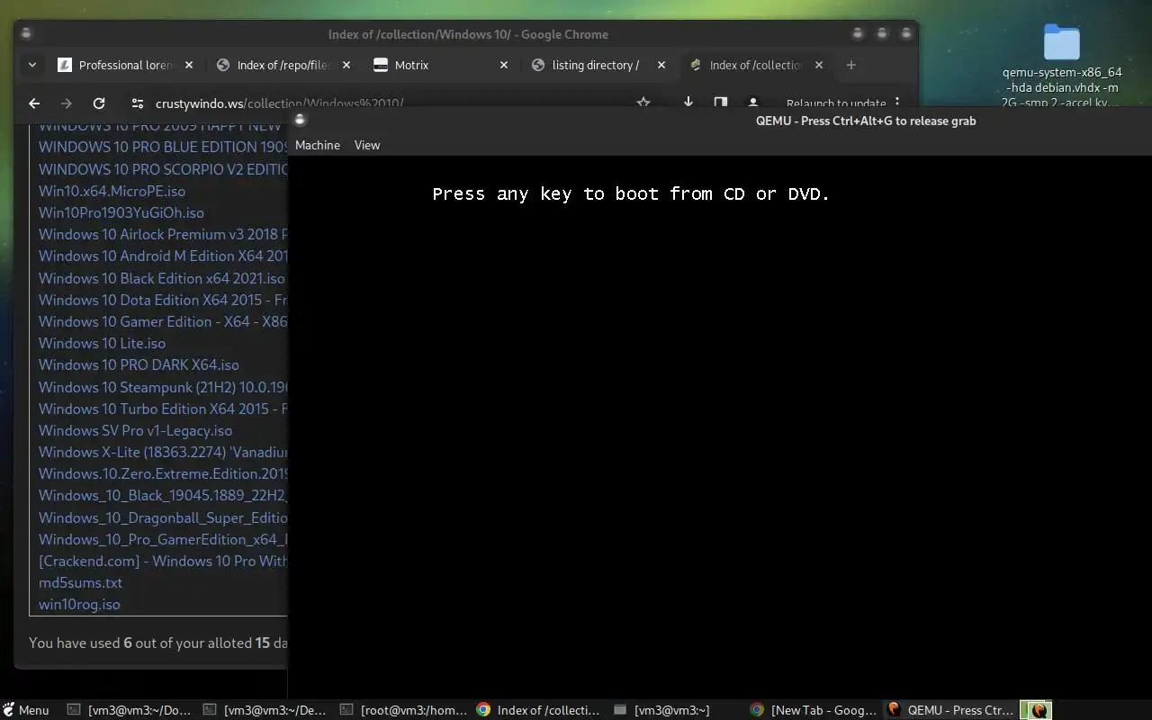
Task: Open Machine menu in QEMU
Action: (x=318, y=145)
